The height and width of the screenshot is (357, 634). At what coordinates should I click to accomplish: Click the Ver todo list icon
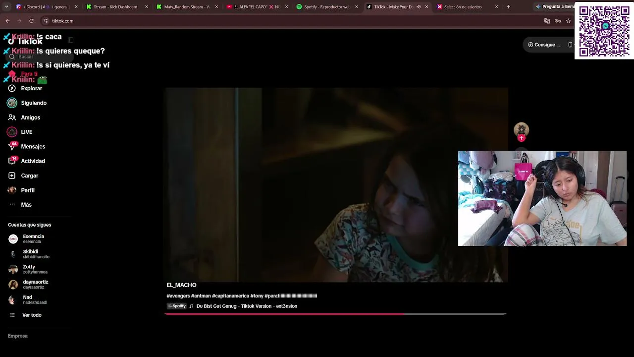click(x=12, y=315)
